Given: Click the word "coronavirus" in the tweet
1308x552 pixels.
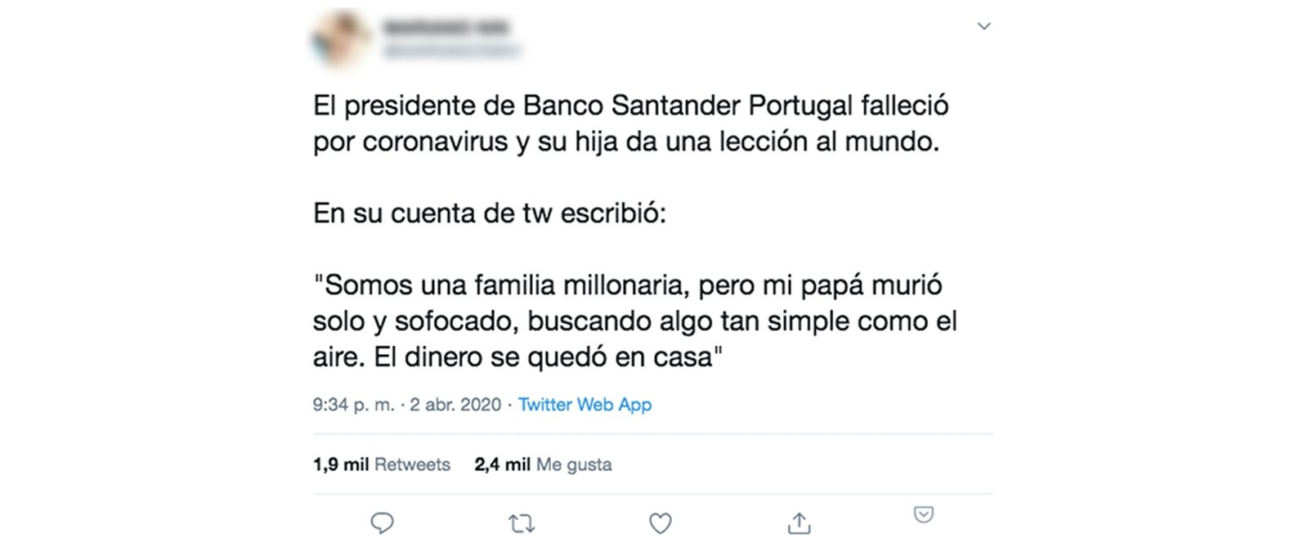Looking at the screenshot, I should (435, 142).
